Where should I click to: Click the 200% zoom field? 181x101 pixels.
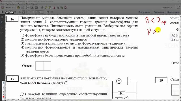coord(38,12)
